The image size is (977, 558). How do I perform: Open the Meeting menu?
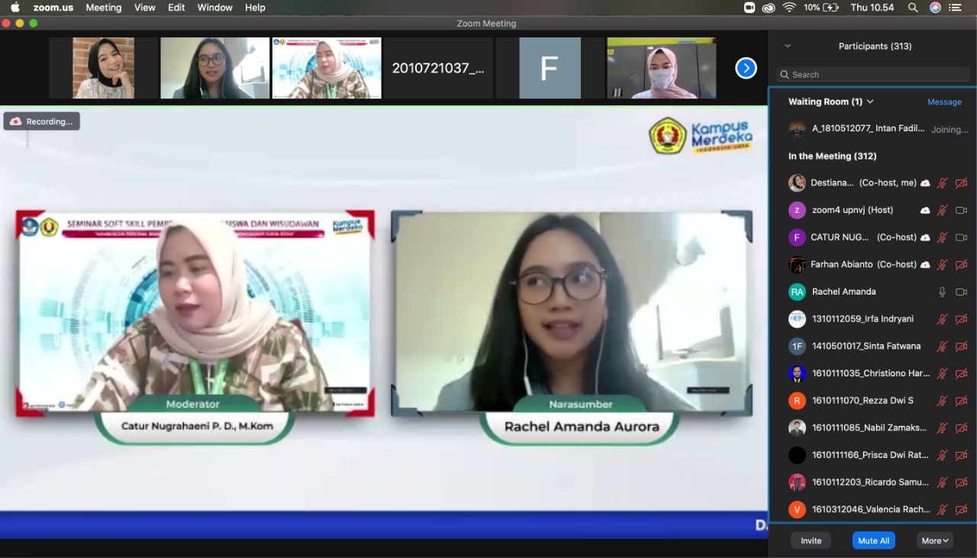point(103,8)
